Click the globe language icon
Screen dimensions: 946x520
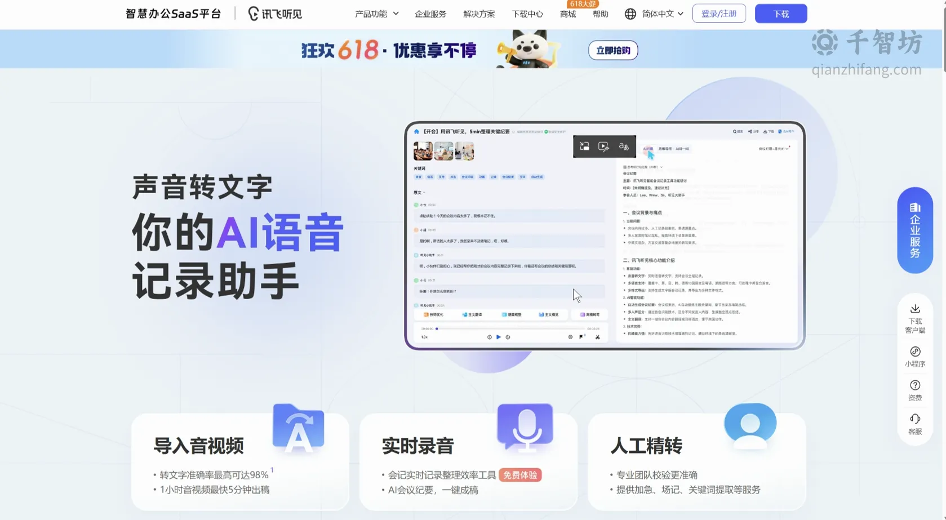630,14
